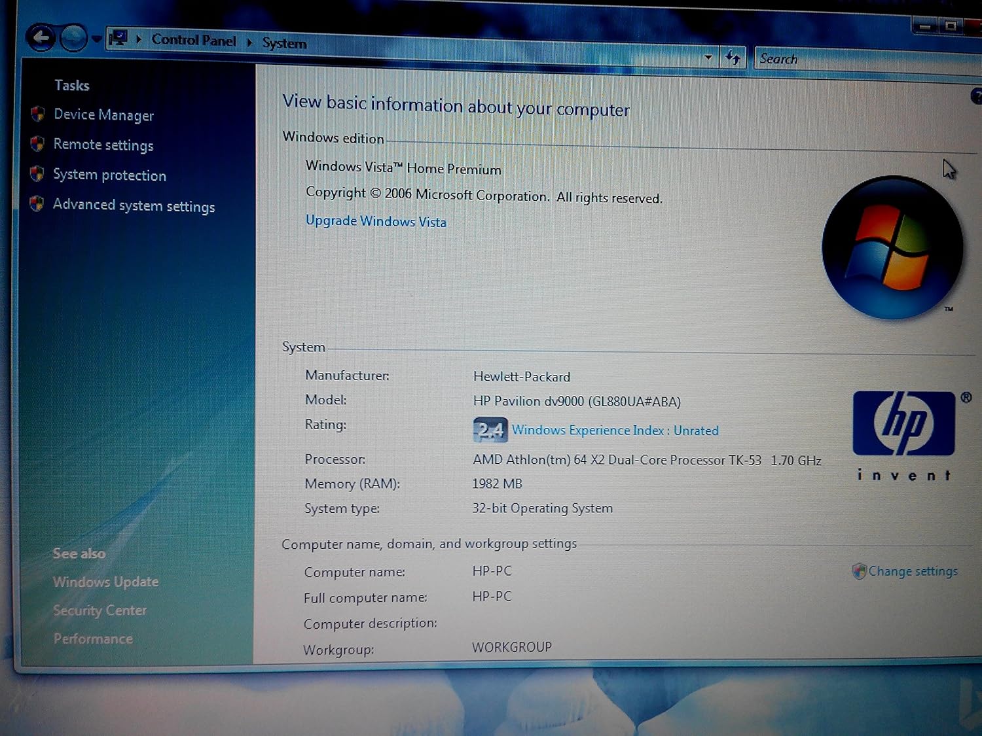The width and height of the screenshot is (982, 736).
Task: Click the shield icon beside System protection
Action: [37, 174]
